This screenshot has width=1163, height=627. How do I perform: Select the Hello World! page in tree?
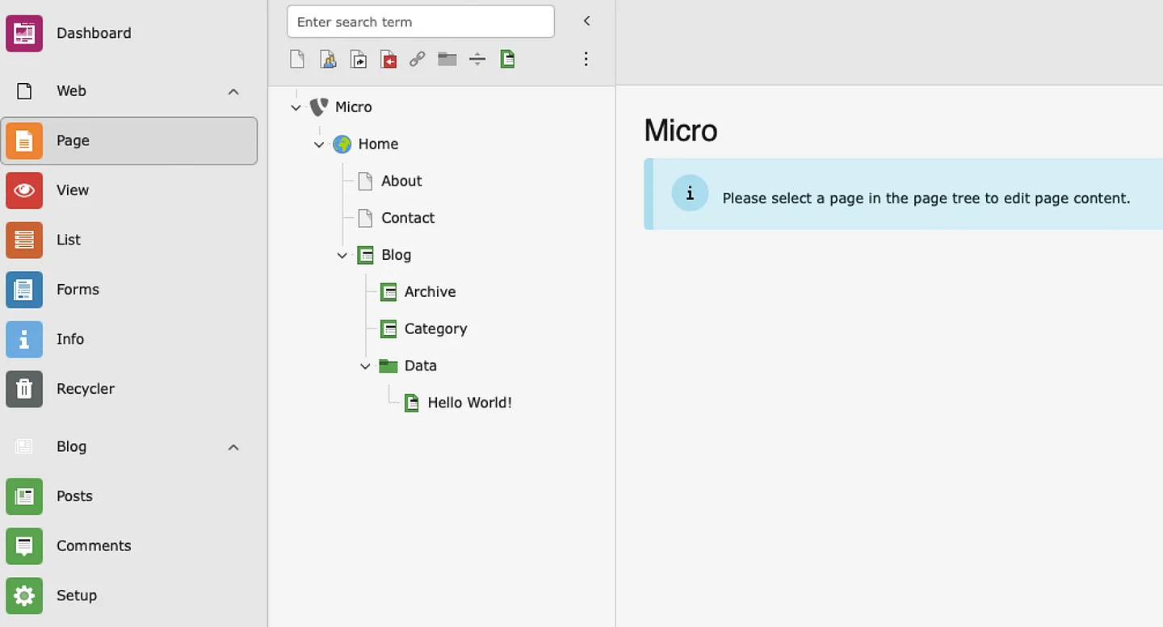pyautogui.click(x=469, y=403)
